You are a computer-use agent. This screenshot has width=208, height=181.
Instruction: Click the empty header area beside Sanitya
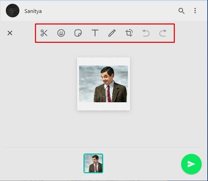tap(109, 11)
